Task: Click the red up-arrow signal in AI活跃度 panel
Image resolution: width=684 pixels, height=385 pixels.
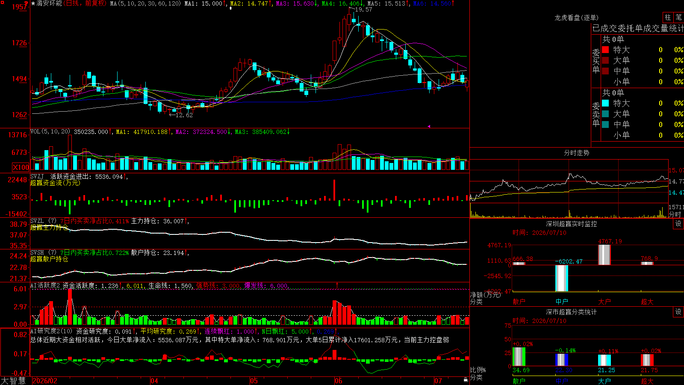Action: (x=337, y=285)
